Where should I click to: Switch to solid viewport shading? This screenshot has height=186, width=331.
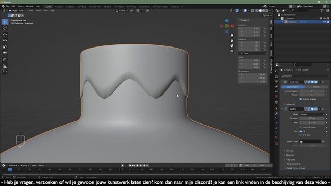click(260, 11)
